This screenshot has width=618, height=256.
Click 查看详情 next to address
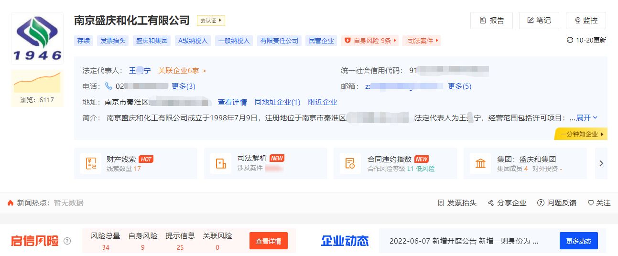point(232,102)
